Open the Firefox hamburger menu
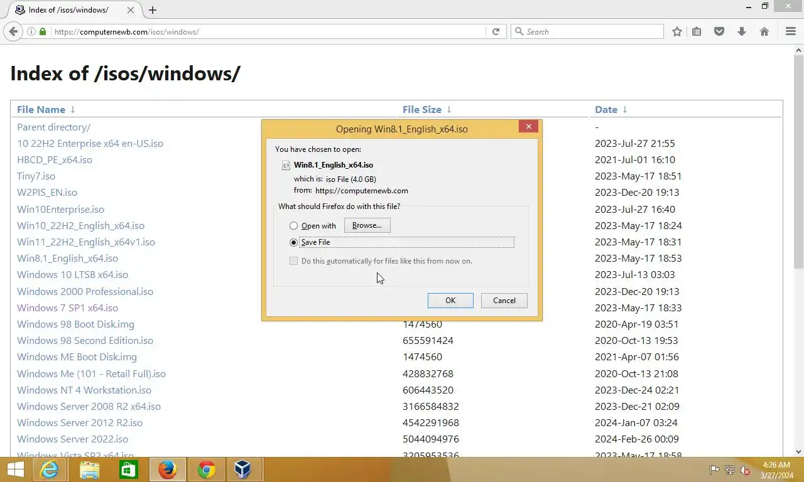Screen dimensions: 804x482 (791, 31)
